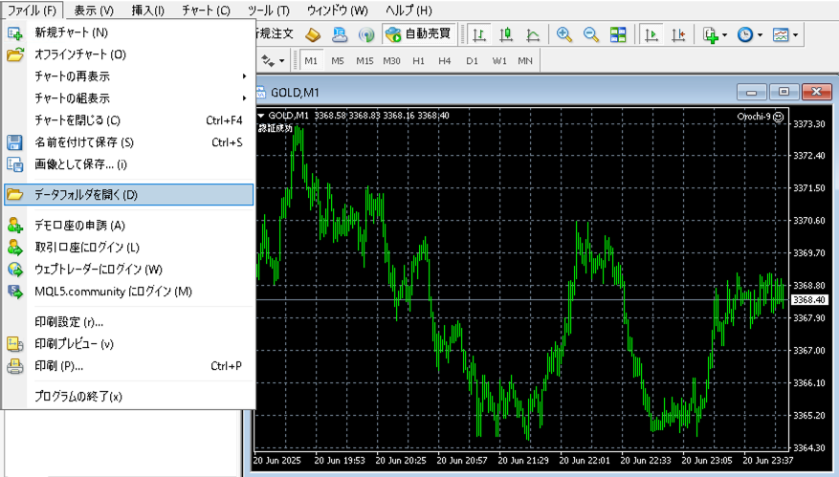Tile chart windows using the grid icon
Image resolution: width=839 pixels, height=477 pixels.
click(x=618, y=34)
